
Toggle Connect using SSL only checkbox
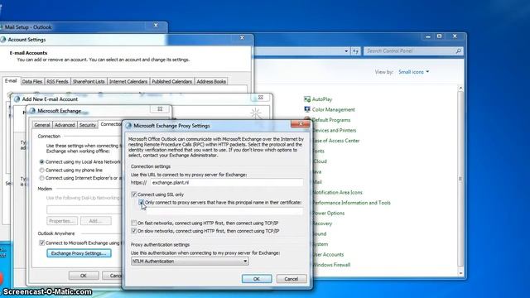pyautogui.click(x=134, y=195)
